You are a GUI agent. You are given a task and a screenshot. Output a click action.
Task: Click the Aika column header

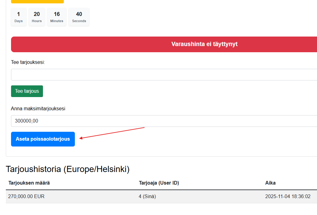point(270,183)
